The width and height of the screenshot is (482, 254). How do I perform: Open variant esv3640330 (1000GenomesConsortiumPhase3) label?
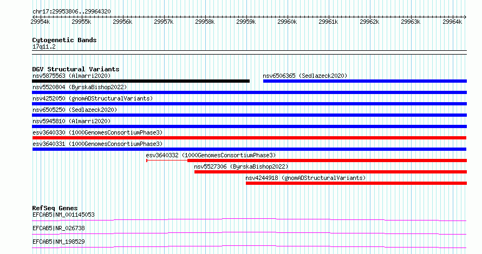click(x=97, y=132)
